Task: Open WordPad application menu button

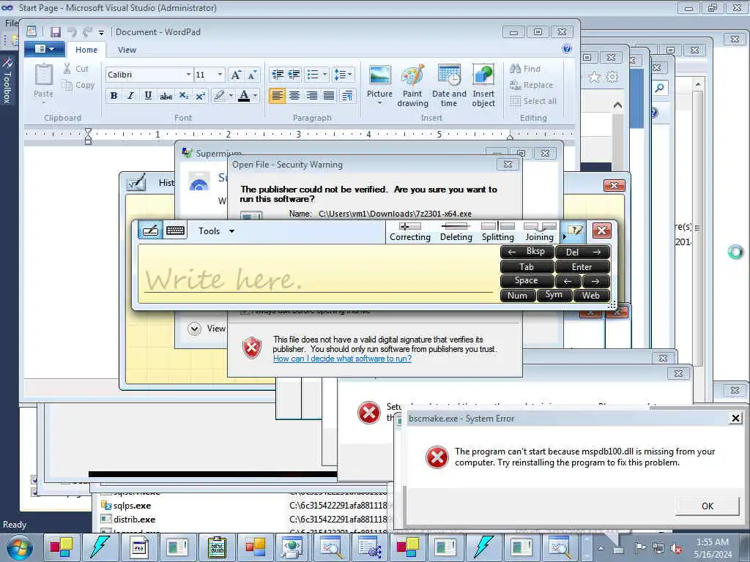Action: coord(44,49)
